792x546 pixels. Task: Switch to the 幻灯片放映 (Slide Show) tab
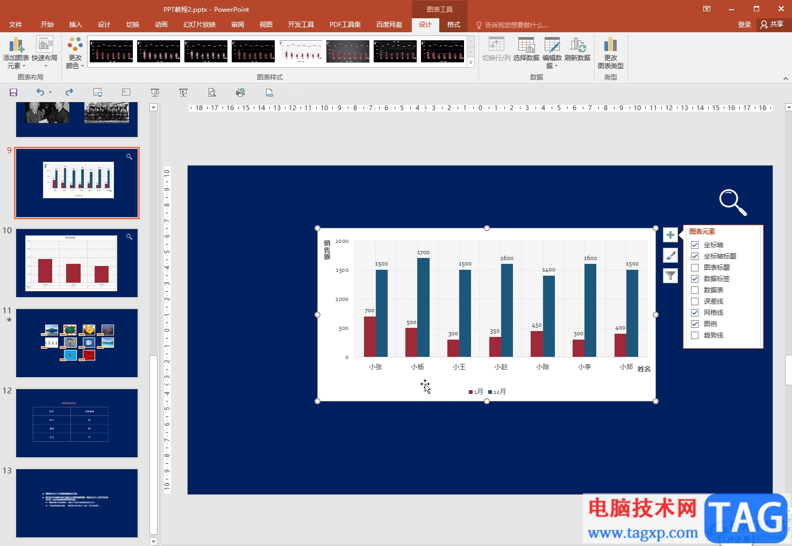(199, 25)
